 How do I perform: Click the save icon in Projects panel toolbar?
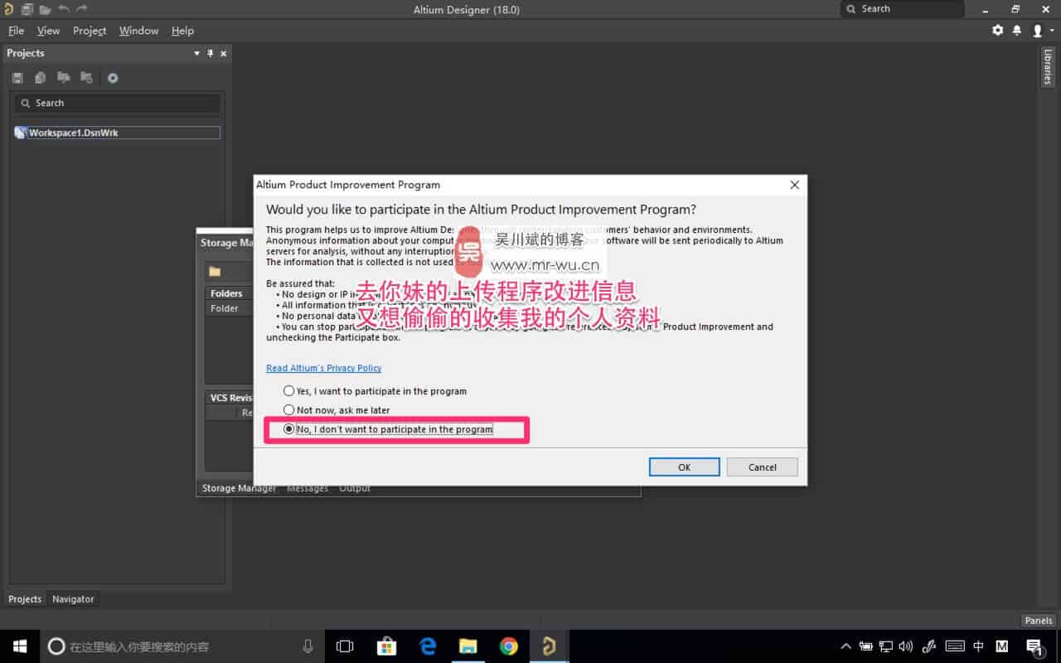click(x=17, y=78)
